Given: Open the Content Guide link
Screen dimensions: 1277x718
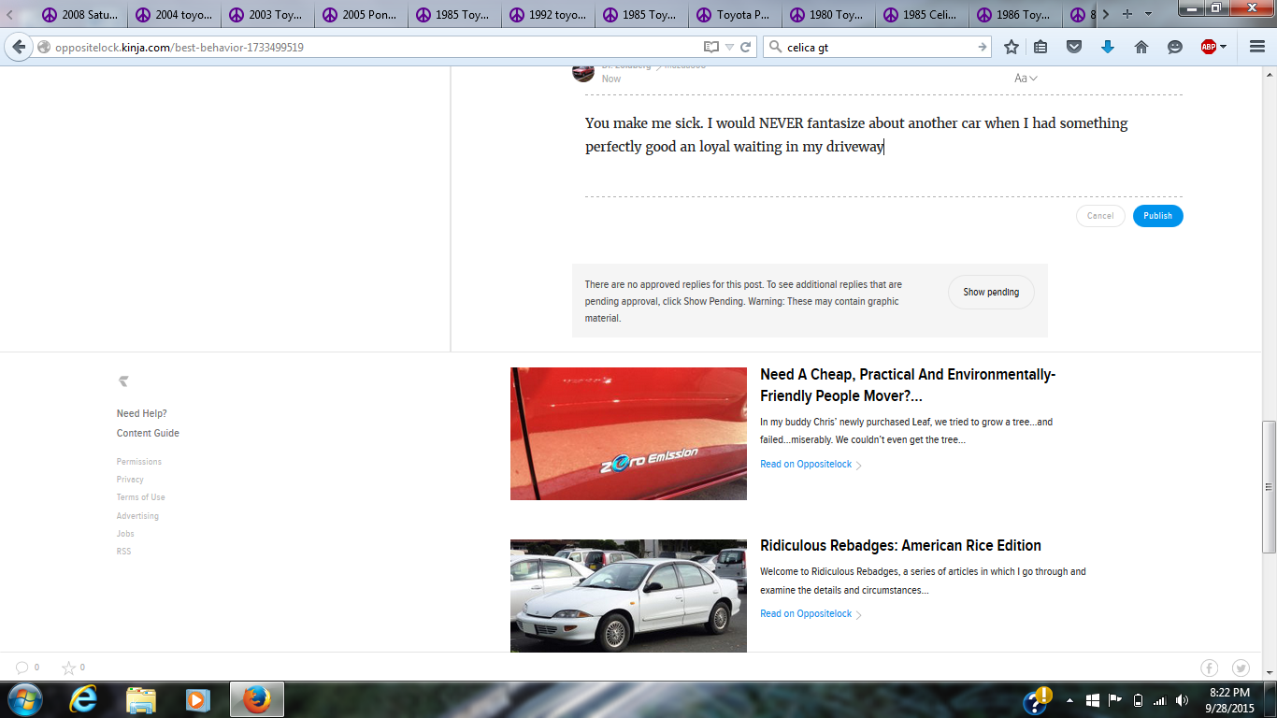Looking at the screenshot, I should 148,433.
